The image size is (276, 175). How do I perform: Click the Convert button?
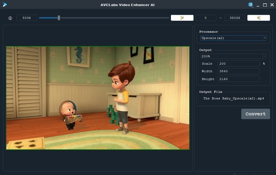pyautogui.click(x=255, y=114)
